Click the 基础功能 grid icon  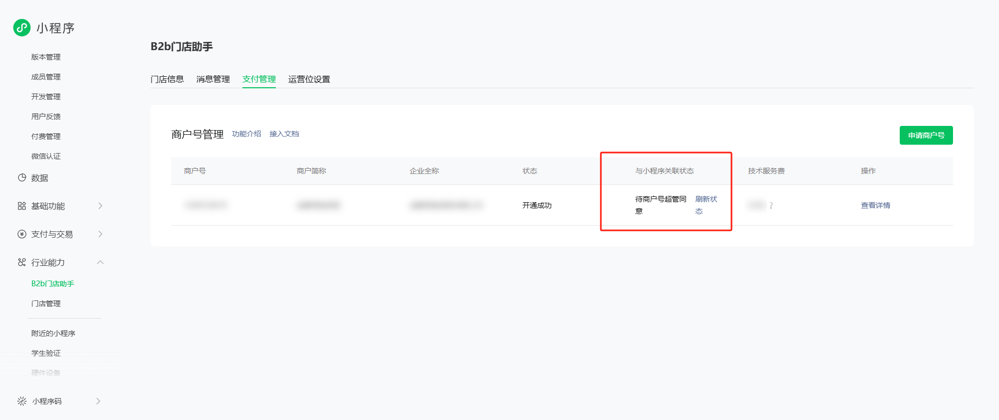click(22, 206)
